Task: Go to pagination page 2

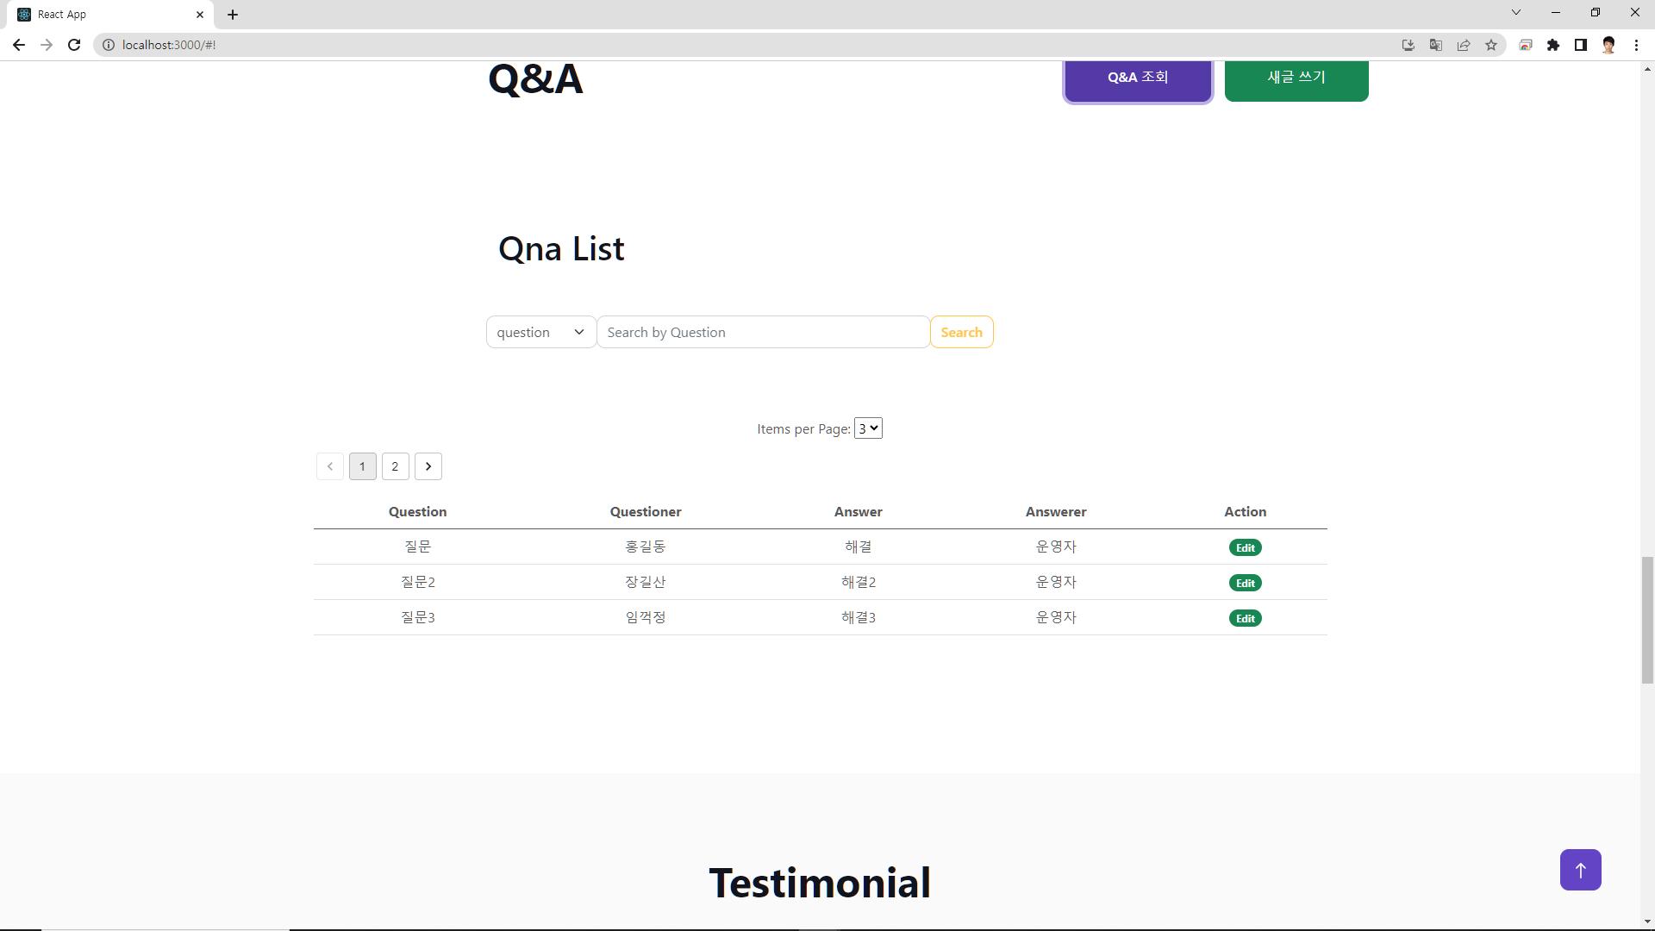Action: point(395,466)
